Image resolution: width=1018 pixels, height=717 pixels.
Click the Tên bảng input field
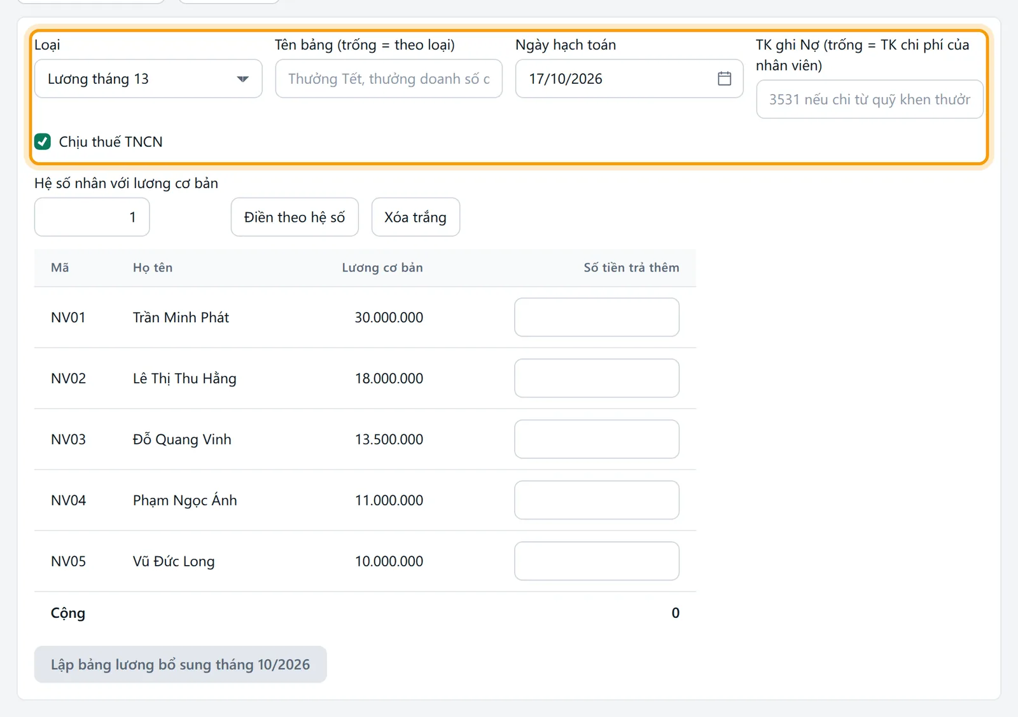pos(389,79)
